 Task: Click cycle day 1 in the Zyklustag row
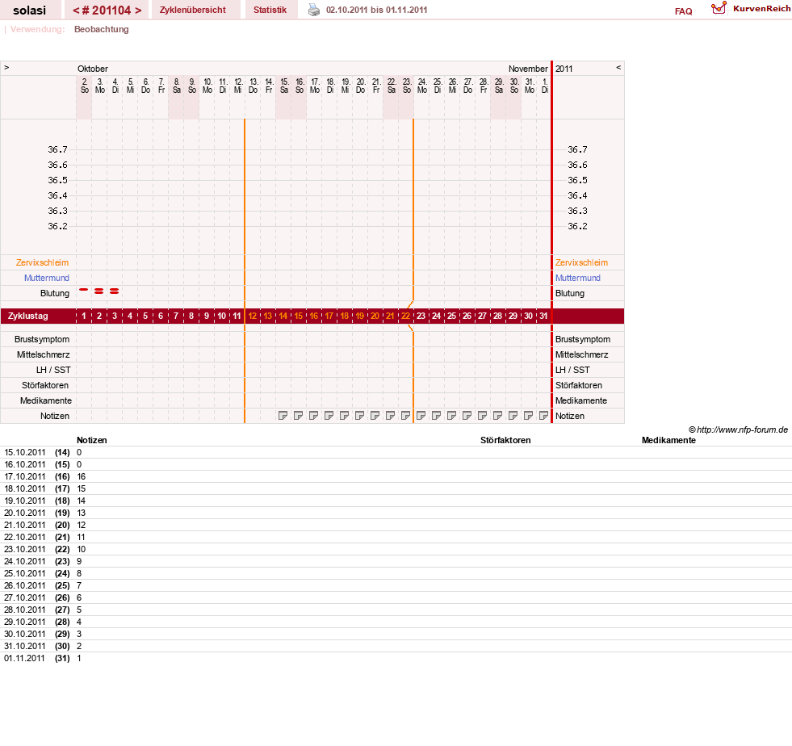(84, 316)
